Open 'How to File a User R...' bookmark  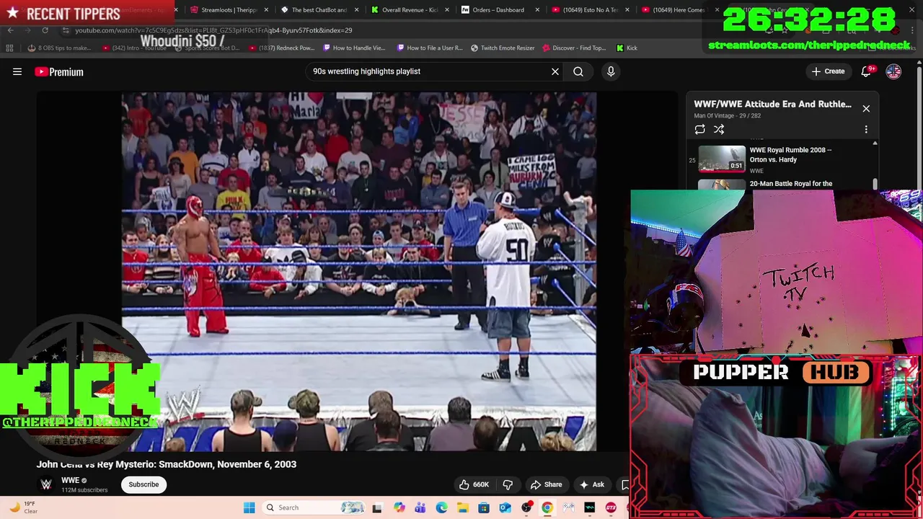430,48
